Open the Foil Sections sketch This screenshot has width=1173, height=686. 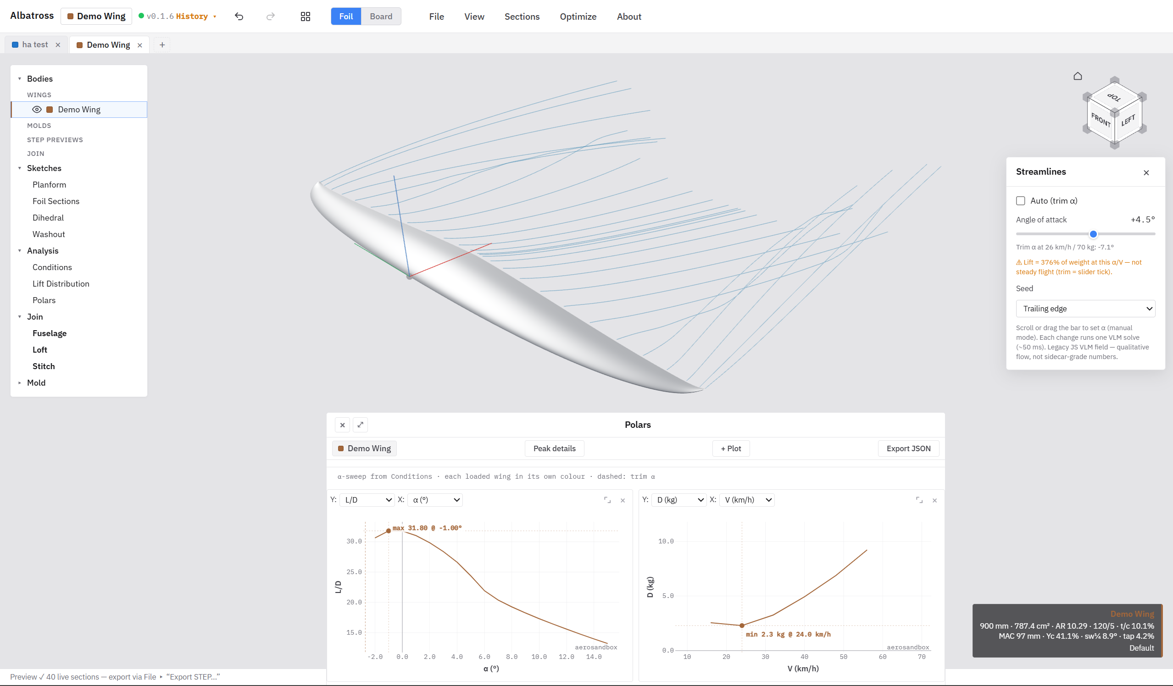tap(56, 201)
